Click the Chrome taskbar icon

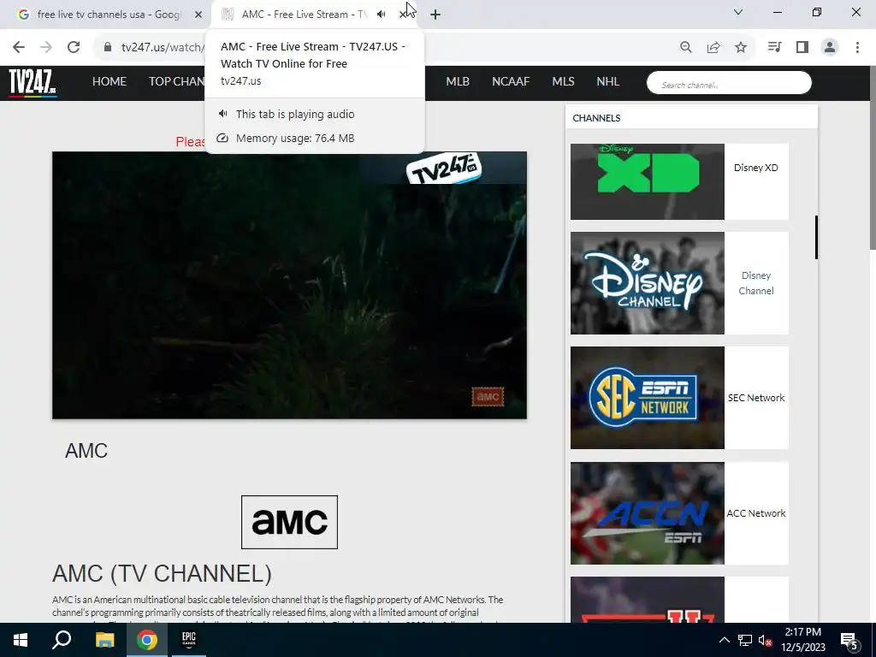pos(147,640)
